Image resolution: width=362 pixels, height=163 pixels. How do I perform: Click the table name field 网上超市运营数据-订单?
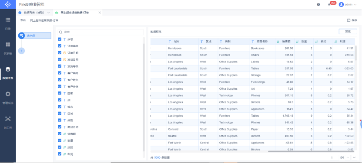[x=44, y=20]
